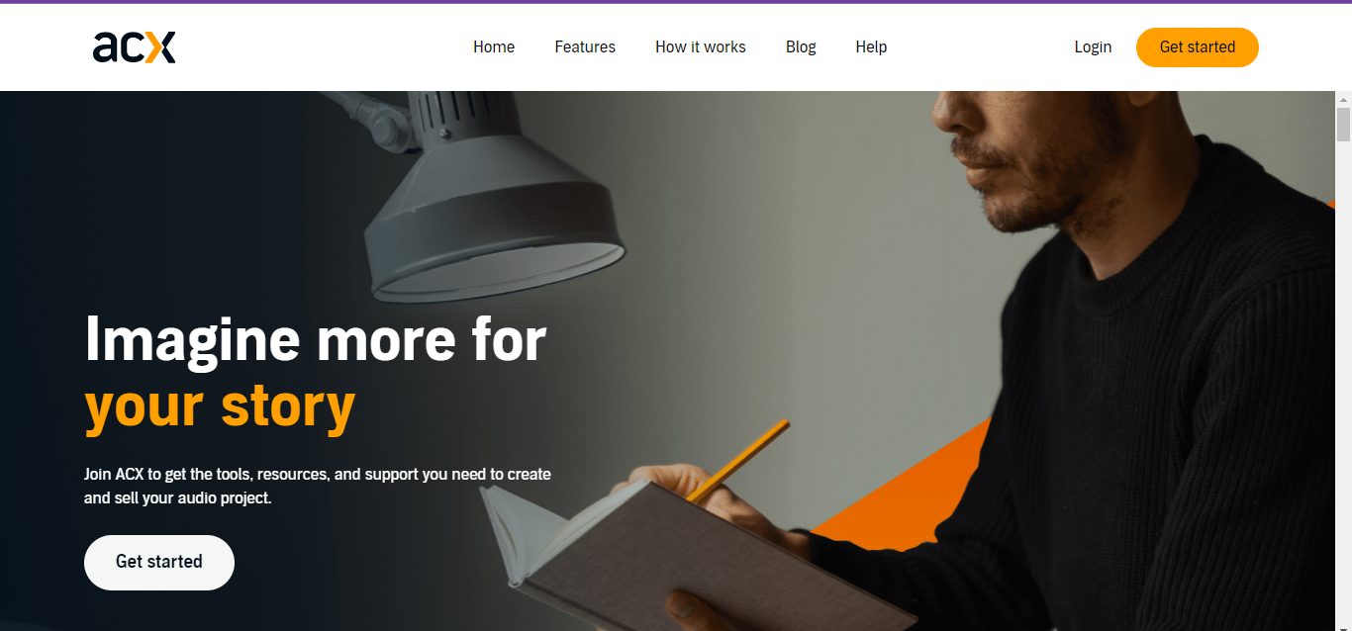Click the white Get started hero button
This screenshot has width=1352, height=631.
pyautogui.click(x=159, y=563)
